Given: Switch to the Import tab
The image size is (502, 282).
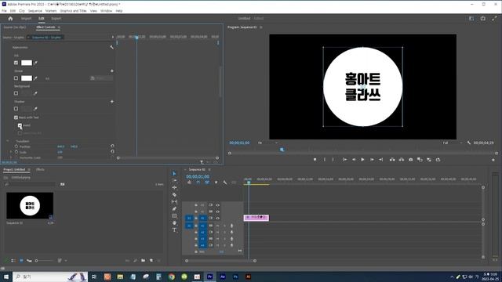Looking at the screenshot, I should (26, 19).
